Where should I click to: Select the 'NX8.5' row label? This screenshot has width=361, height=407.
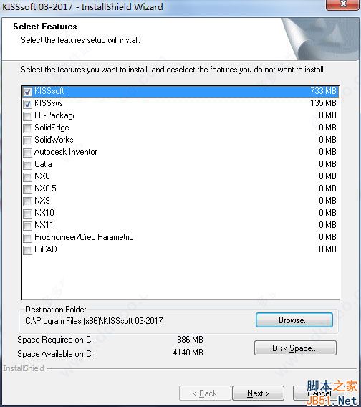pos(45,188)
